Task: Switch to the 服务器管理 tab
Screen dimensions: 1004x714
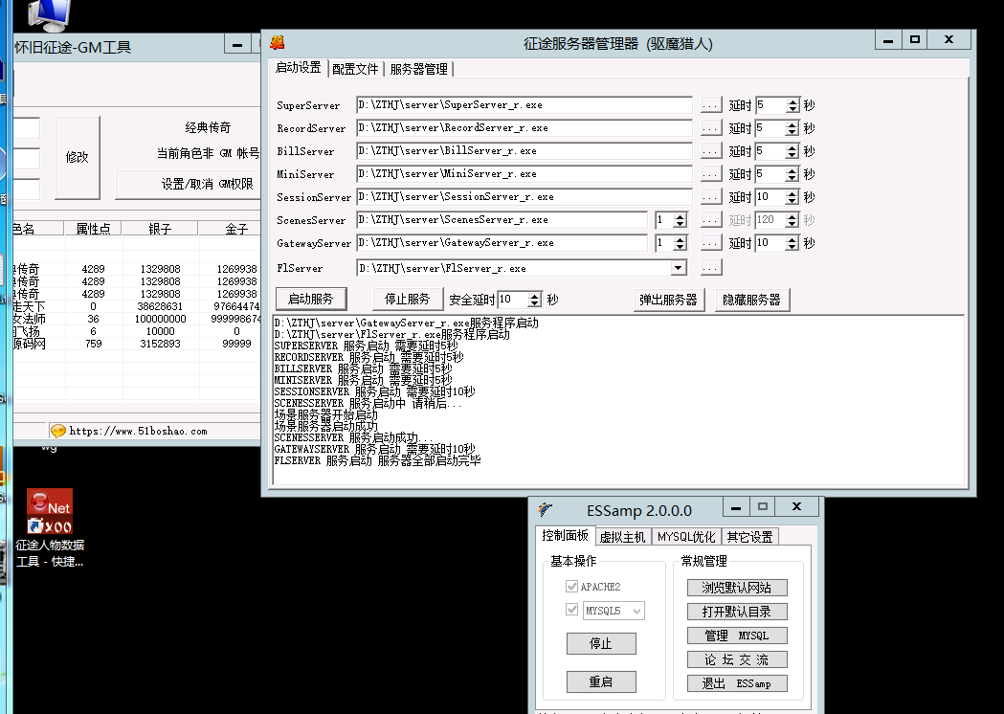Action: tap(418, 69)
